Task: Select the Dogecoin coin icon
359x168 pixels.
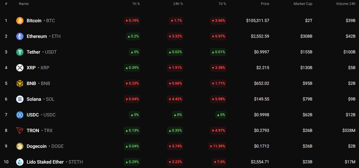Action: [20, 146]
